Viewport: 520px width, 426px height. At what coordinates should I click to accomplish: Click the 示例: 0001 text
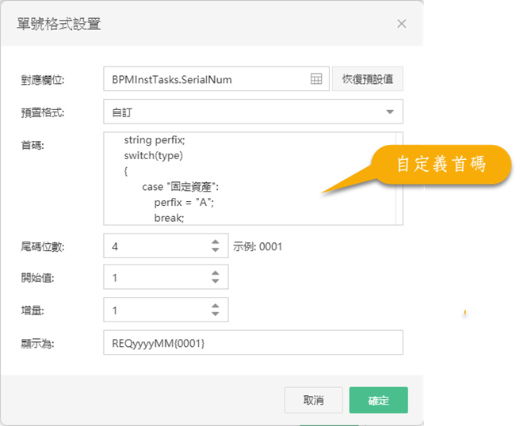click(x=258, y=246)
